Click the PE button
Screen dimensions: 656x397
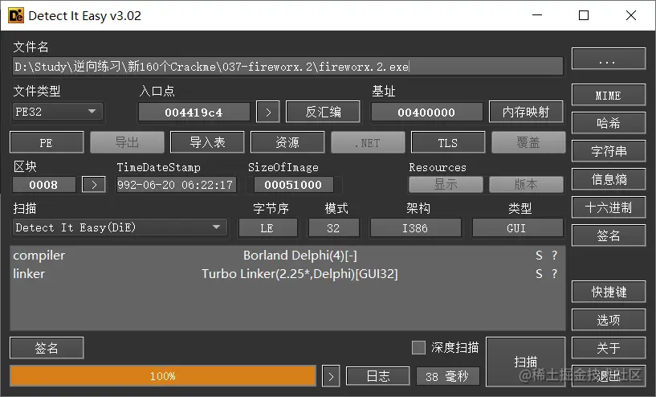point(47,142)
